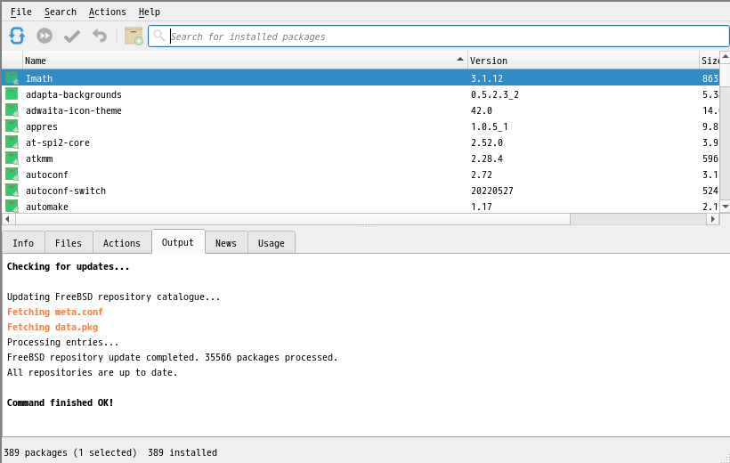Click the sync database refresh icon

(x=17, y=36)
